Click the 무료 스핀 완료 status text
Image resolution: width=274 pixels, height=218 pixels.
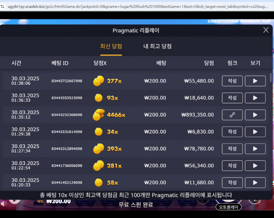(x=136, y=204)
